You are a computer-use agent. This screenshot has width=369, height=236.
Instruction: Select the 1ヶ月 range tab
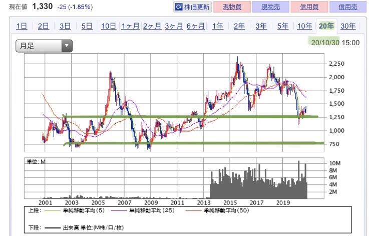click(130, 26)
